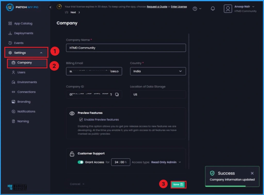The height and width of the screenshot is (195, 264).
Task: Expand the Anoop Nair account menu
Action: (253, 7)
